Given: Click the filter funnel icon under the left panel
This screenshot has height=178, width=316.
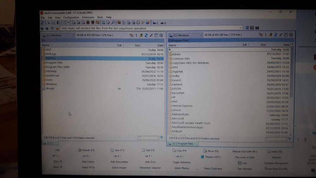Looking at the screenshot, I should 162,138.
